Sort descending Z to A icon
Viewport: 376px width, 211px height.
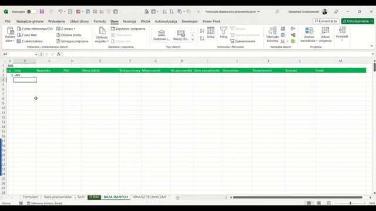pos(202,38)
